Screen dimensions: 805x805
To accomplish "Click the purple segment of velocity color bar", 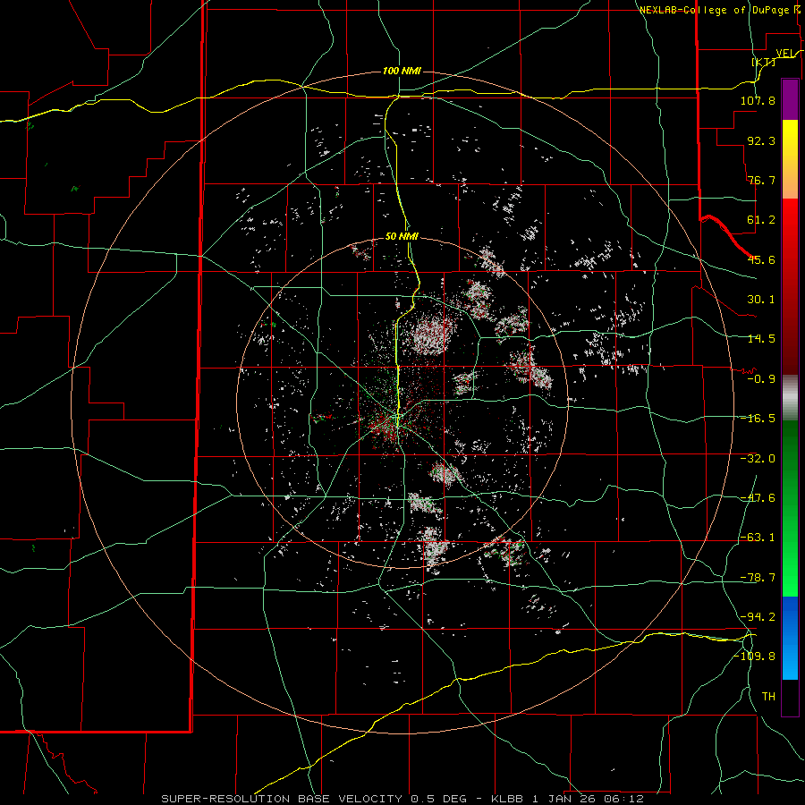I will 790,99.
